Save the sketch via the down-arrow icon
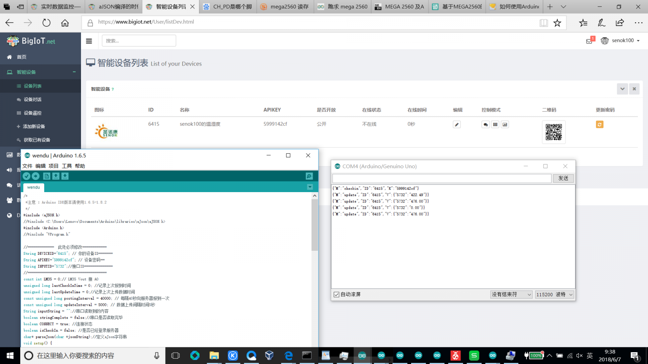 tap(65, 176)
